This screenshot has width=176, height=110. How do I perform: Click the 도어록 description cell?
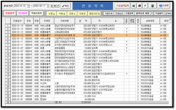click(x=108, y=48)
